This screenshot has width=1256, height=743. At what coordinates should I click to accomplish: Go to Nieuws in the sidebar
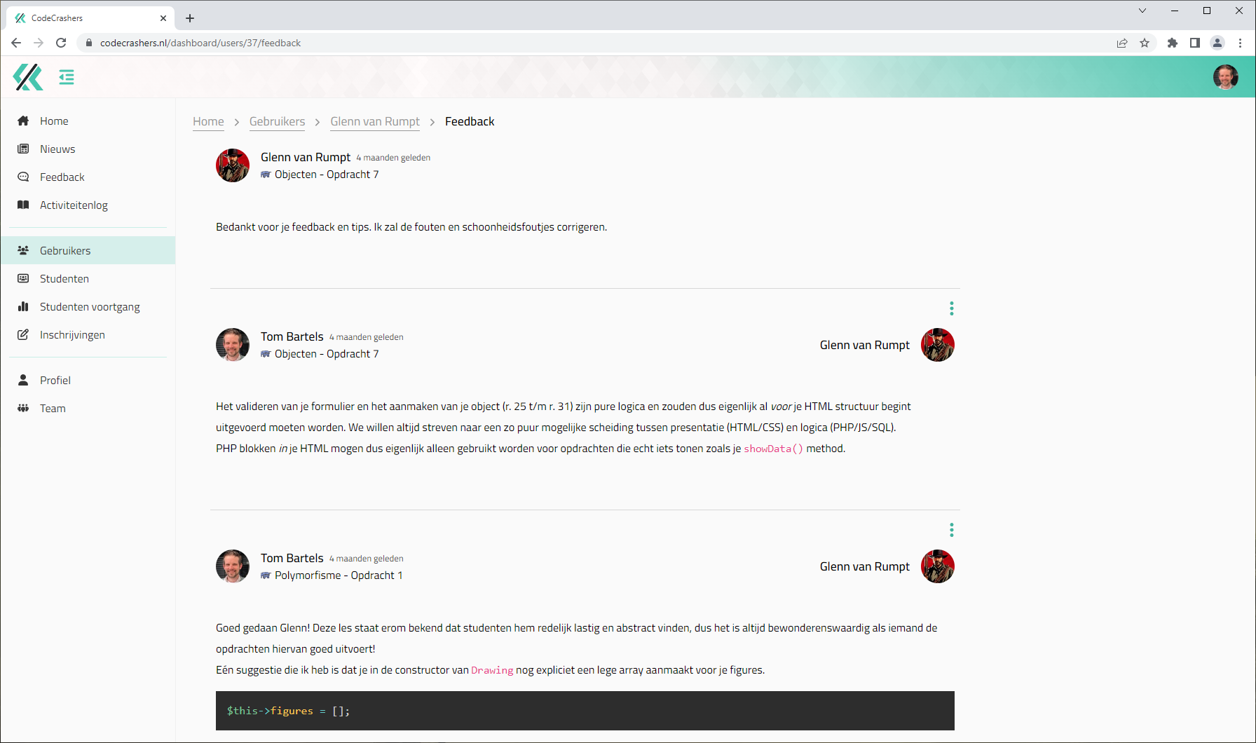pyautogui.click(x=57, y=149)
